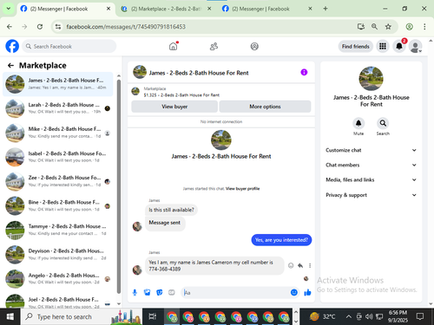Search in conversation using magnifier icon

click(383, 123)
